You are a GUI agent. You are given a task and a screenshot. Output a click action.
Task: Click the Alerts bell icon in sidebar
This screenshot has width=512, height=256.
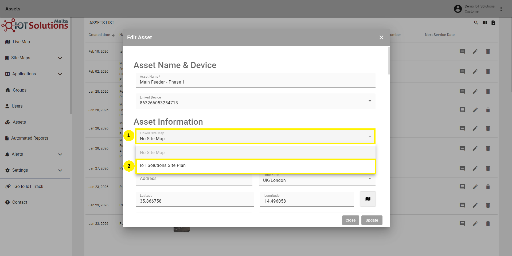pos(7,154)
